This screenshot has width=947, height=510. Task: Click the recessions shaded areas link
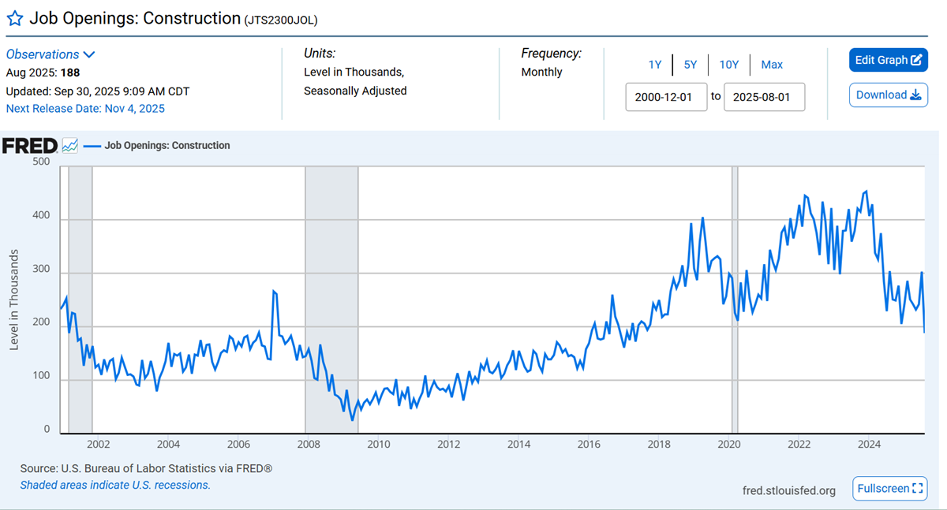point(113,485)
